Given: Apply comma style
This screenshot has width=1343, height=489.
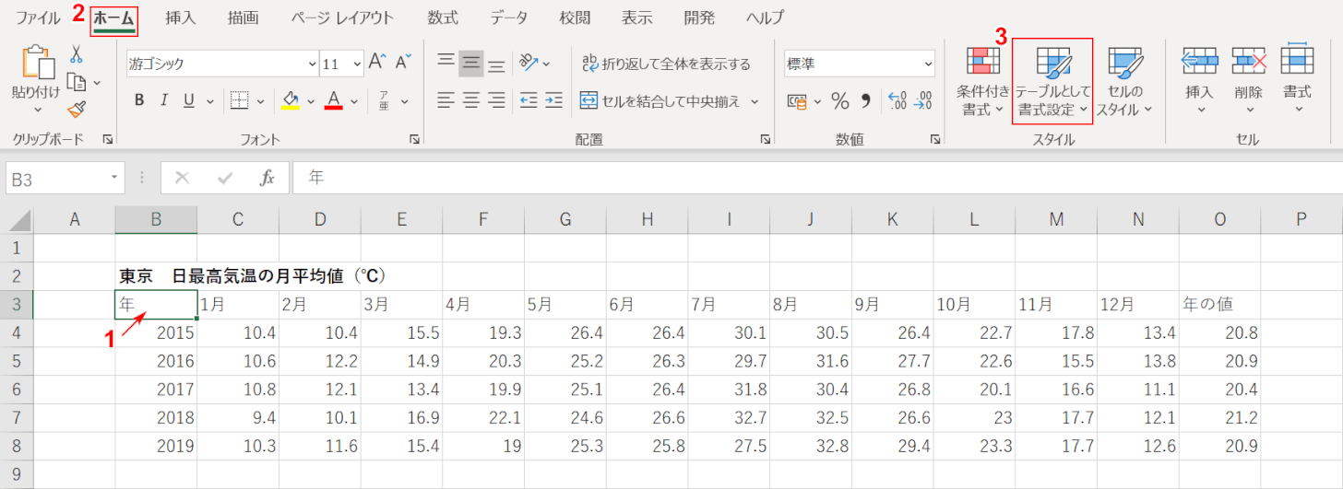Looking at the screenshot, I should 866,100.
